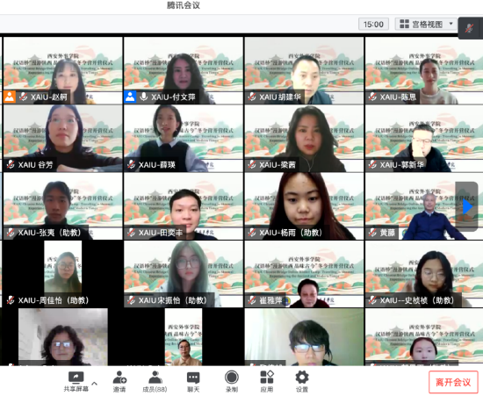Select 黄藤 video tile
The width and height of the screenshot is (483, 396).
tap(424, 206)
